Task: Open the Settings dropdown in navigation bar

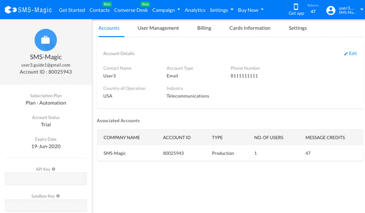Action: (221, 10)
